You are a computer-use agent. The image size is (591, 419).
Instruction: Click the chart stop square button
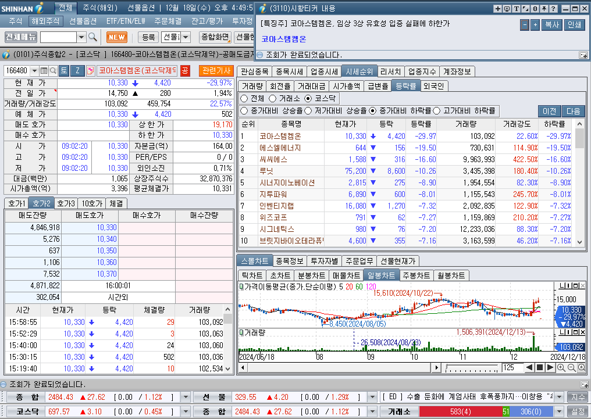540,367
